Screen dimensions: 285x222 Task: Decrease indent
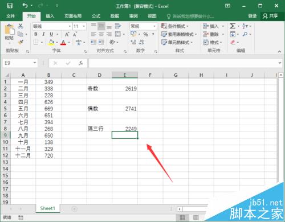pos(93,42)
